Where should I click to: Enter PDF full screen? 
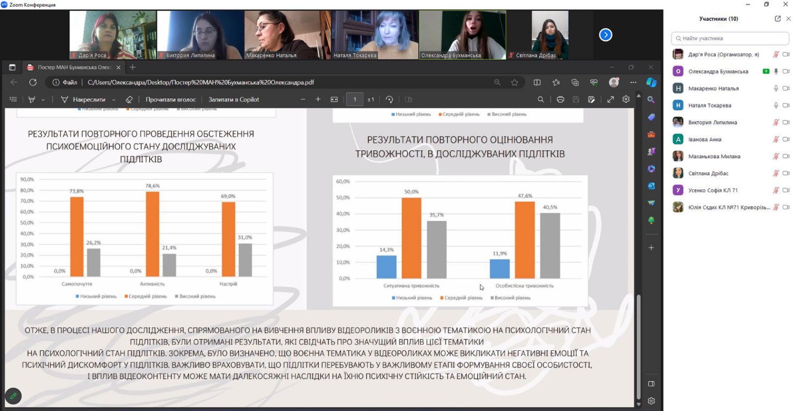610,99
